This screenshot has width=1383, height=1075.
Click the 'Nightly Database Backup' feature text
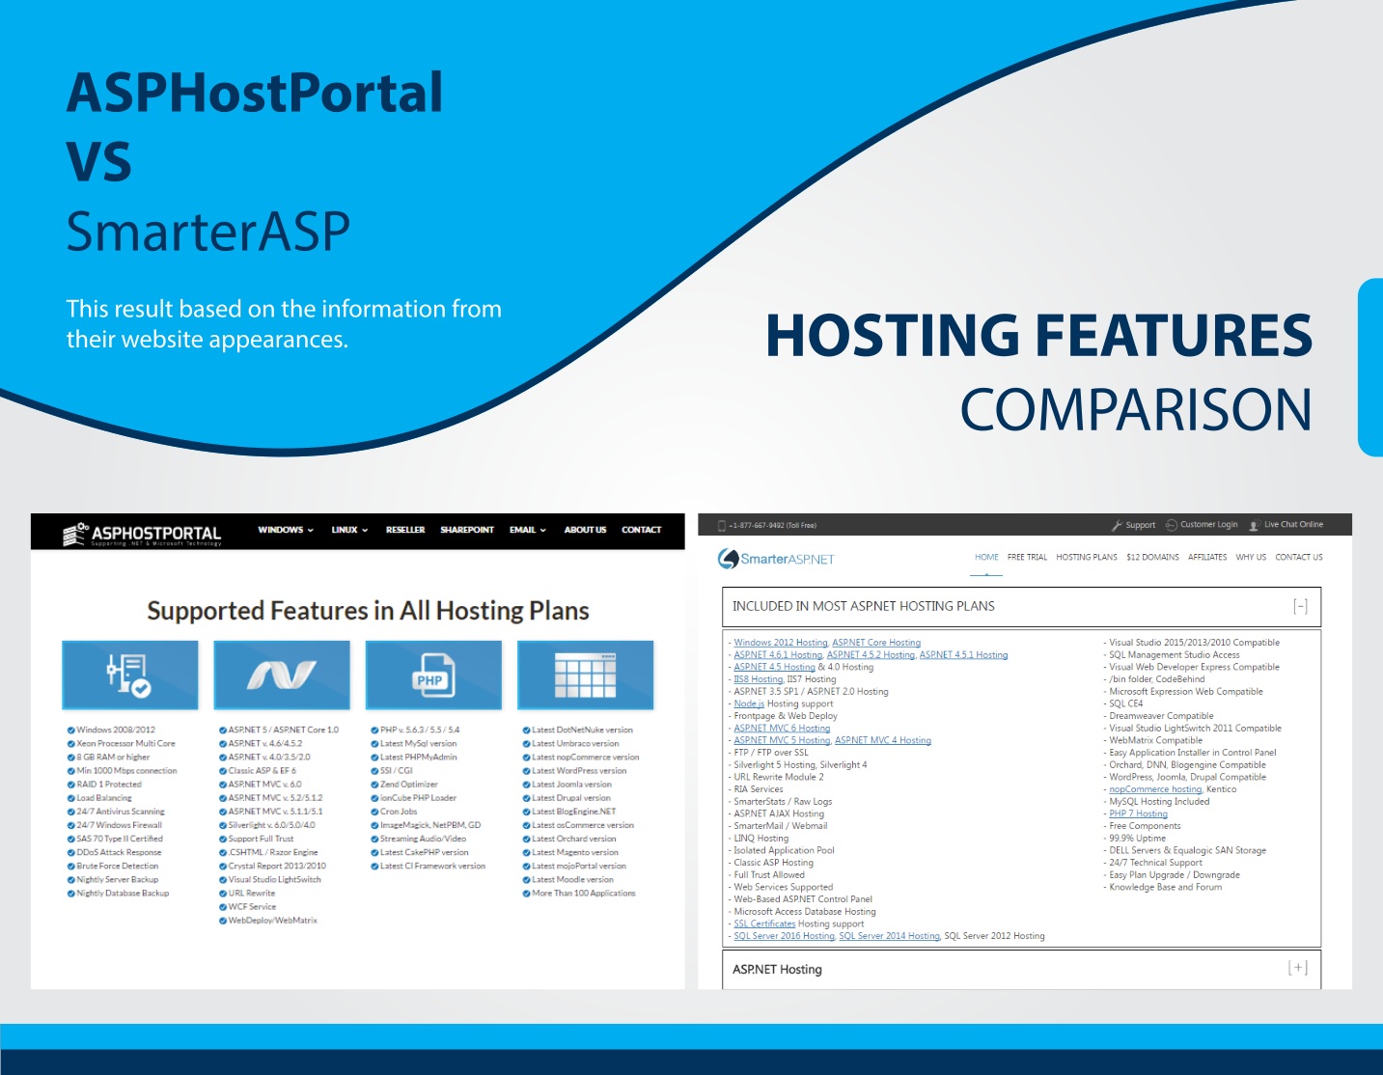(x=123, y=894)
